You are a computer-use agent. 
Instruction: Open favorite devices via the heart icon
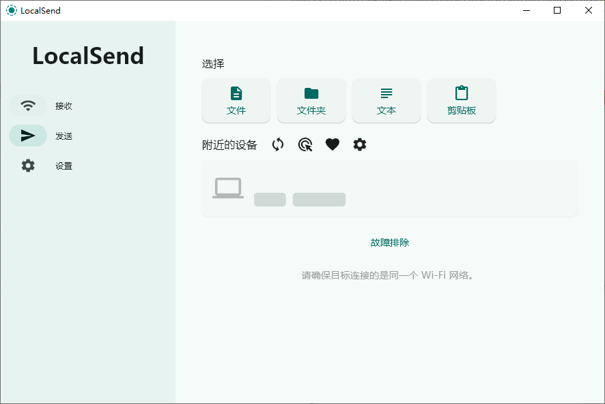tap(333, 144)
